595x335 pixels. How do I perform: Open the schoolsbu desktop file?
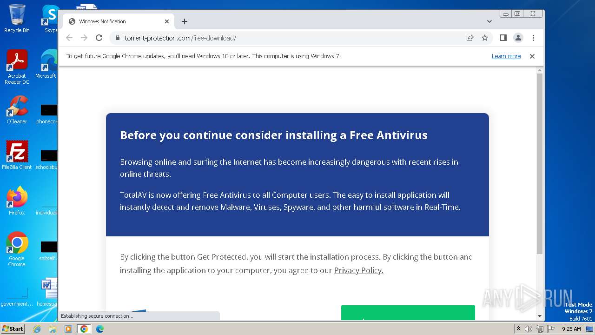[47, 160]
